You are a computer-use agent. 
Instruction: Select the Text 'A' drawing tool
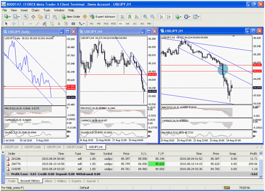59,24
